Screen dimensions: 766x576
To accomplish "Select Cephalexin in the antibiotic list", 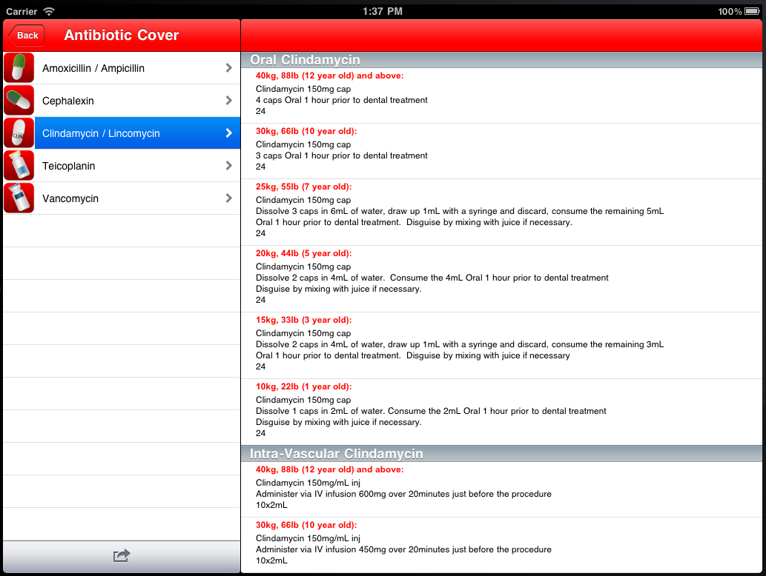I will [122, 101].
